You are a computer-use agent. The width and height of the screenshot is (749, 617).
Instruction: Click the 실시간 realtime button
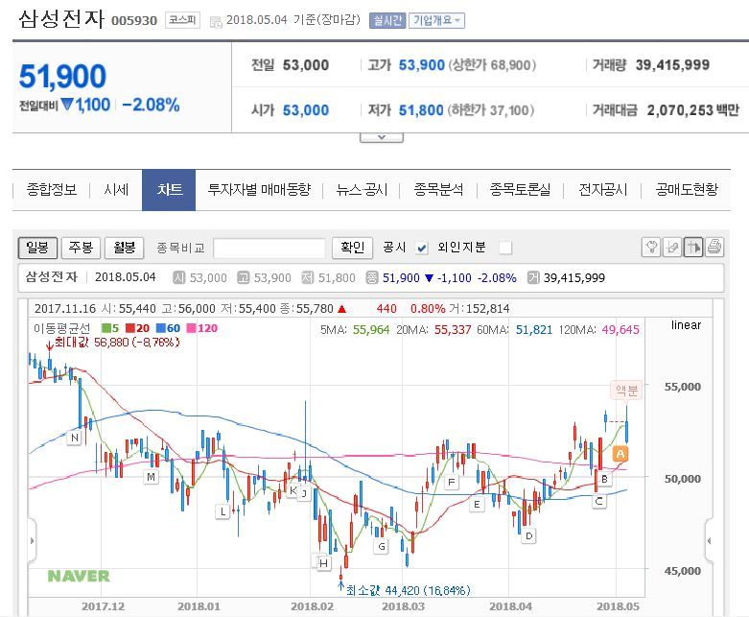click(x=387, y=20)
